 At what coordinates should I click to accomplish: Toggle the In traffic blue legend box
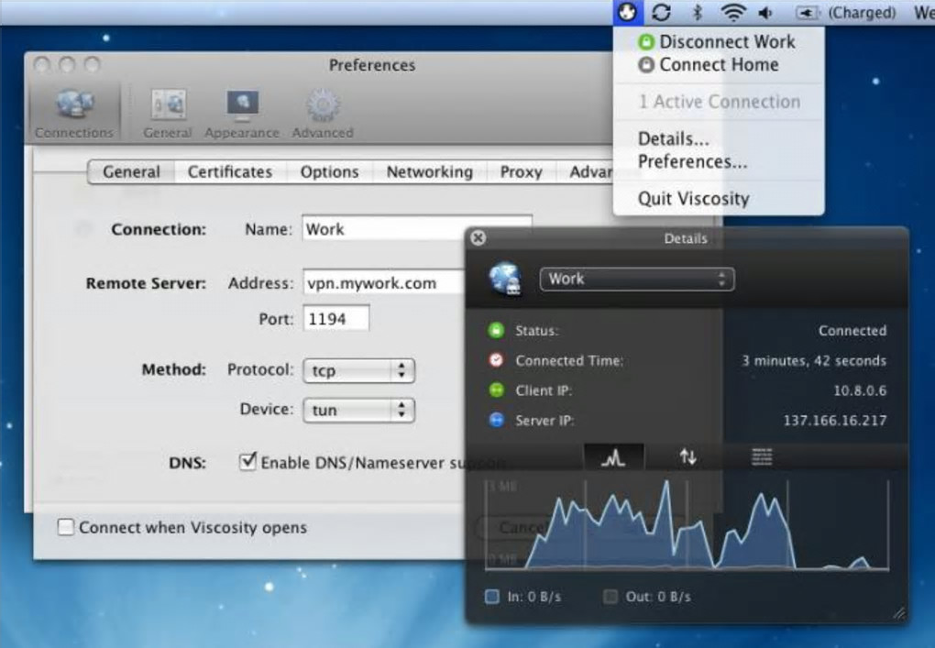pos(492,597)
